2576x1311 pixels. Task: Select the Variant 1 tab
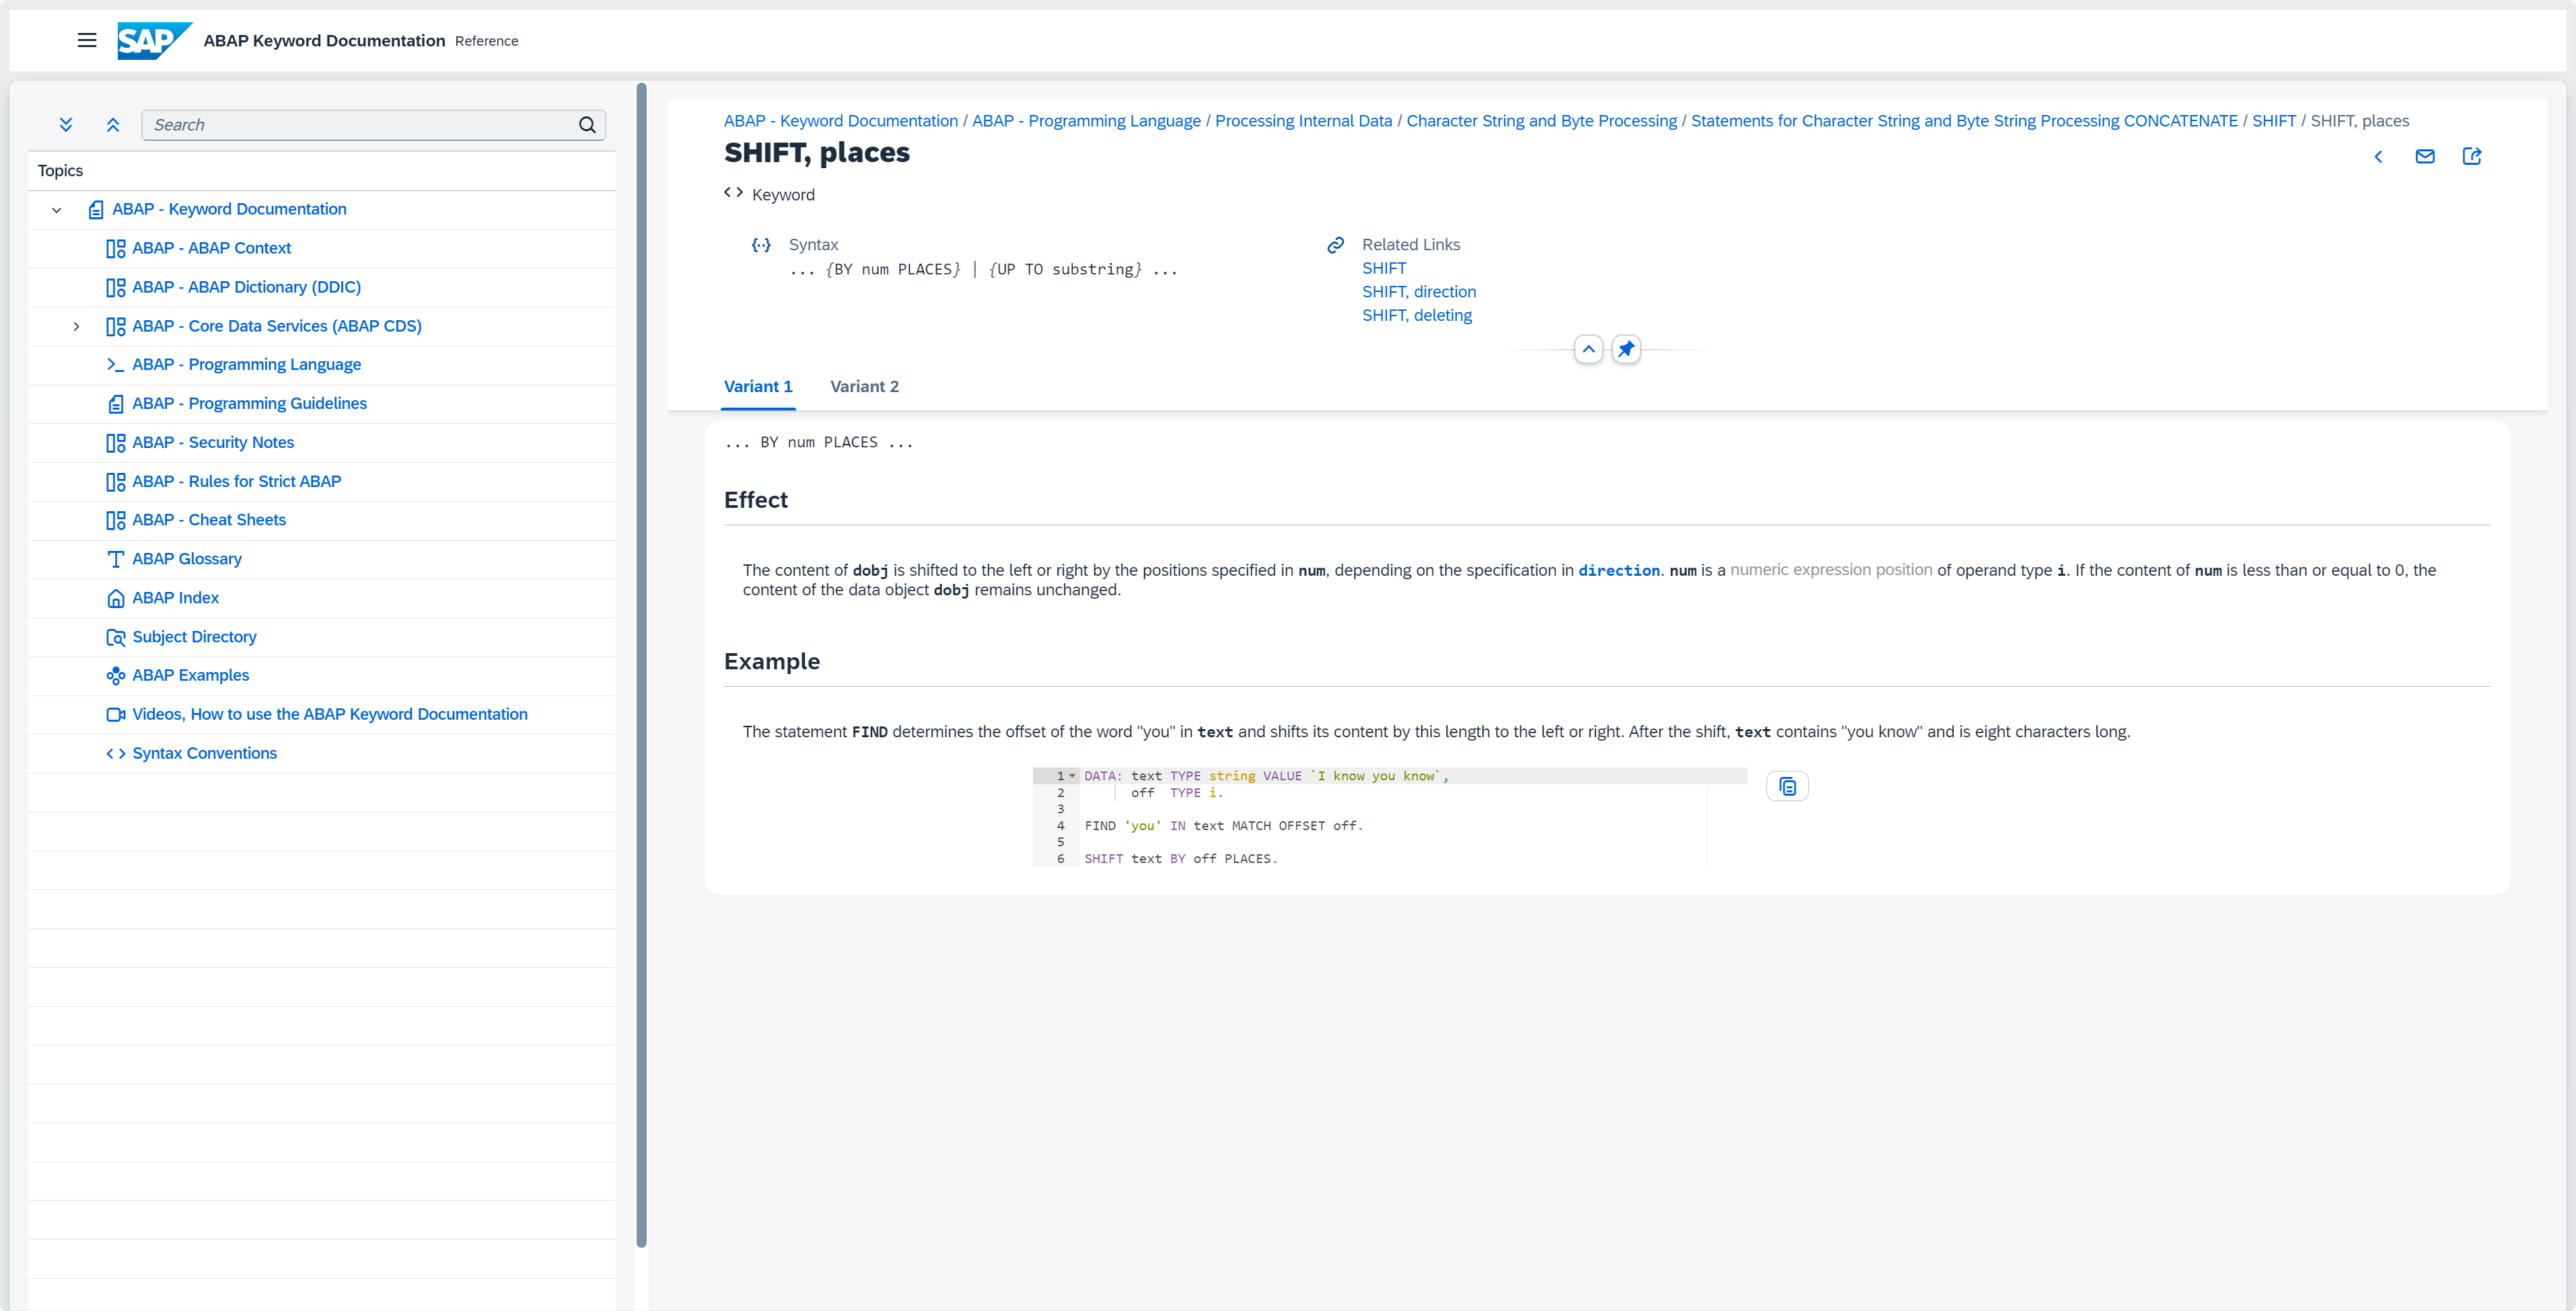click(x=758, y=387)
